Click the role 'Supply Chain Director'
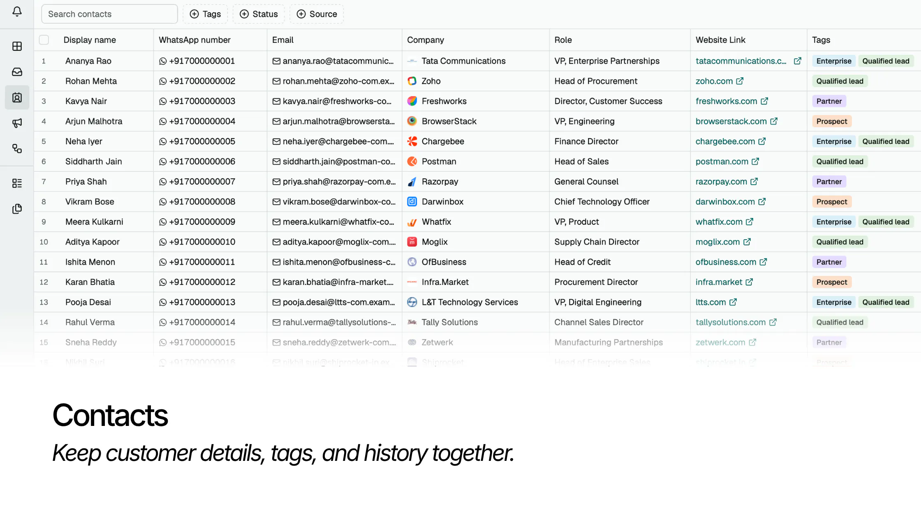The width and height of the screenshot is (921, 518). click(597, 242)
